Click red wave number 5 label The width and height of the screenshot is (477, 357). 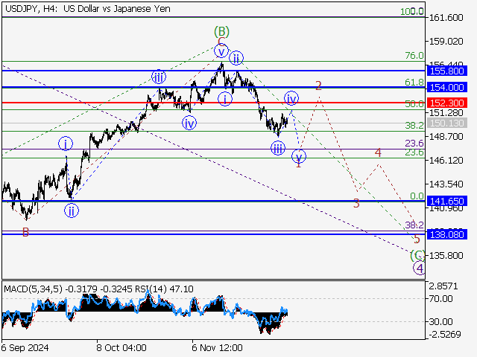[417, 239]
